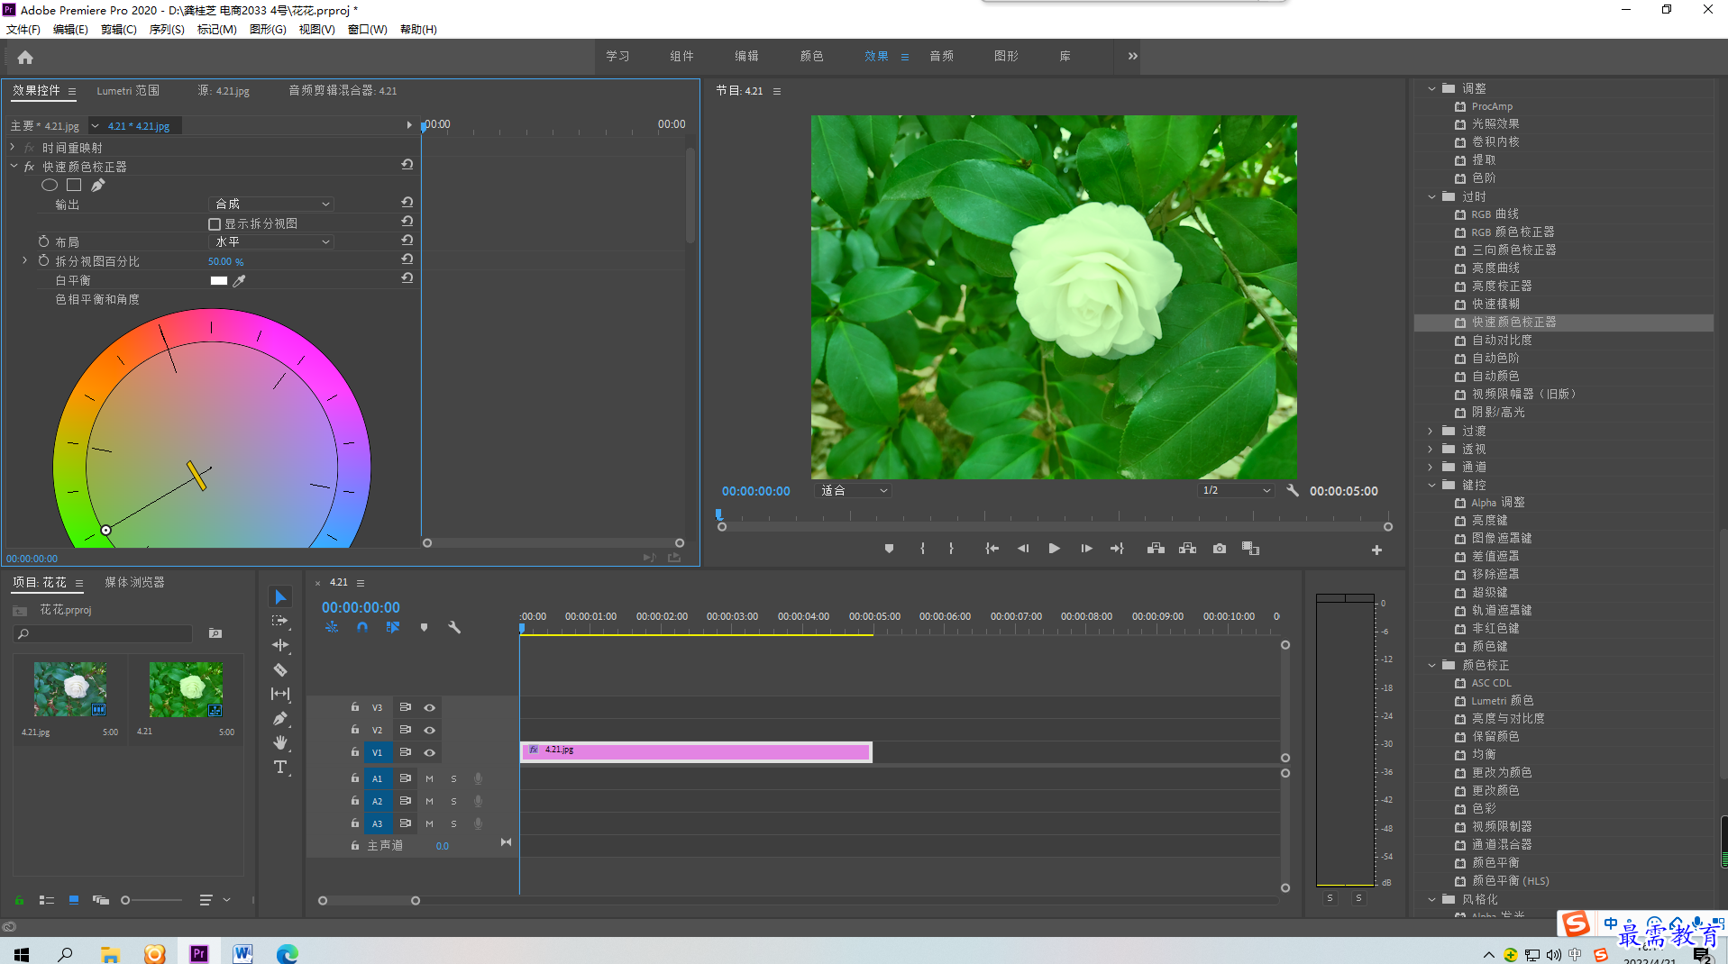
Task: Select the Selection tool arrow
Action: [x=280, y=597]
